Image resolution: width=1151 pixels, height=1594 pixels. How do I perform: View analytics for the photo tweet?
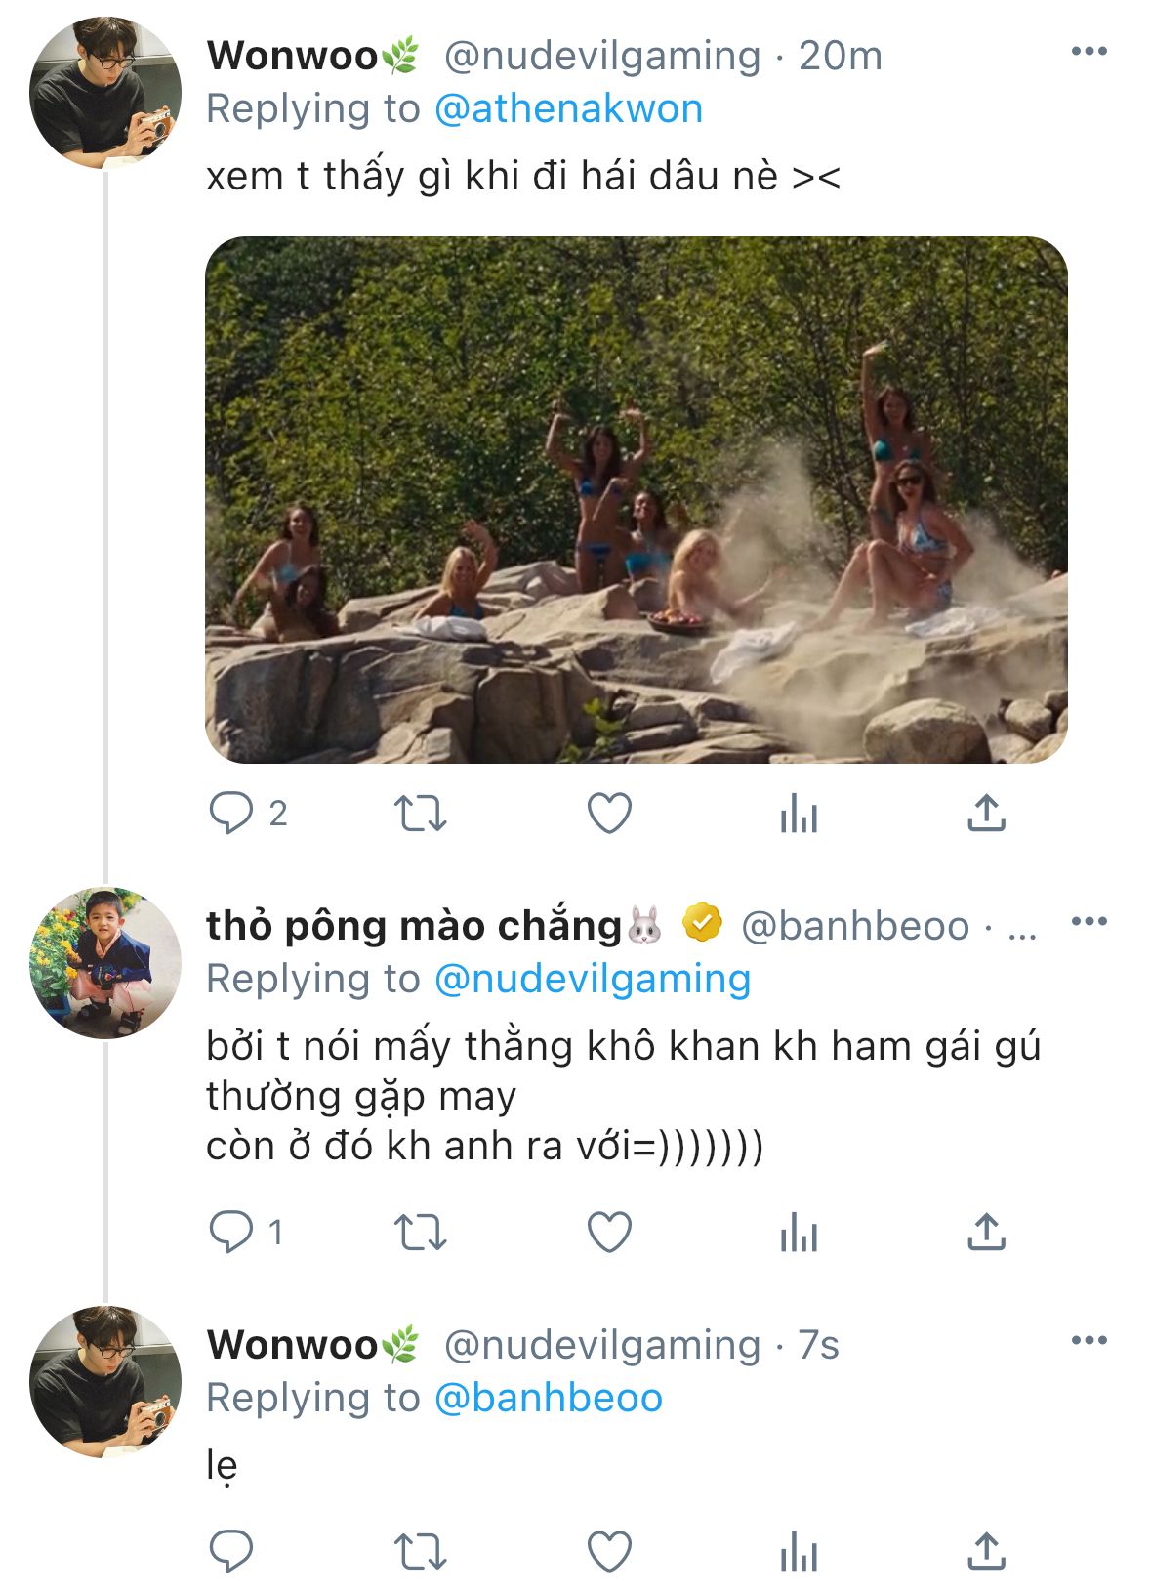[799, 814]
